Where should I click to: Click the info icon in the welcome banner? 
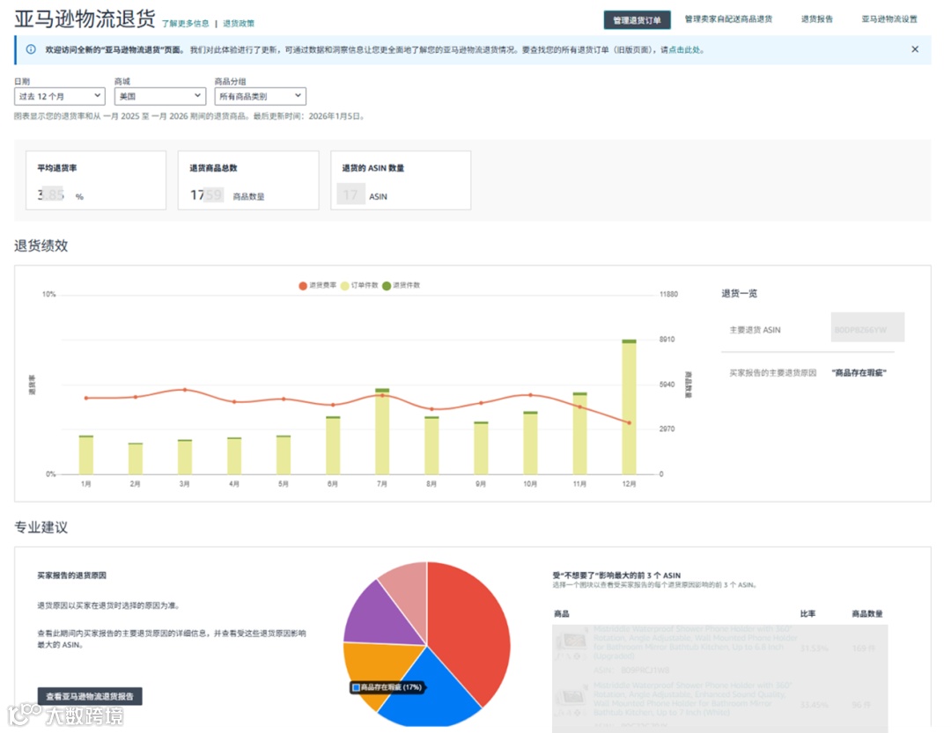(31, 49)
